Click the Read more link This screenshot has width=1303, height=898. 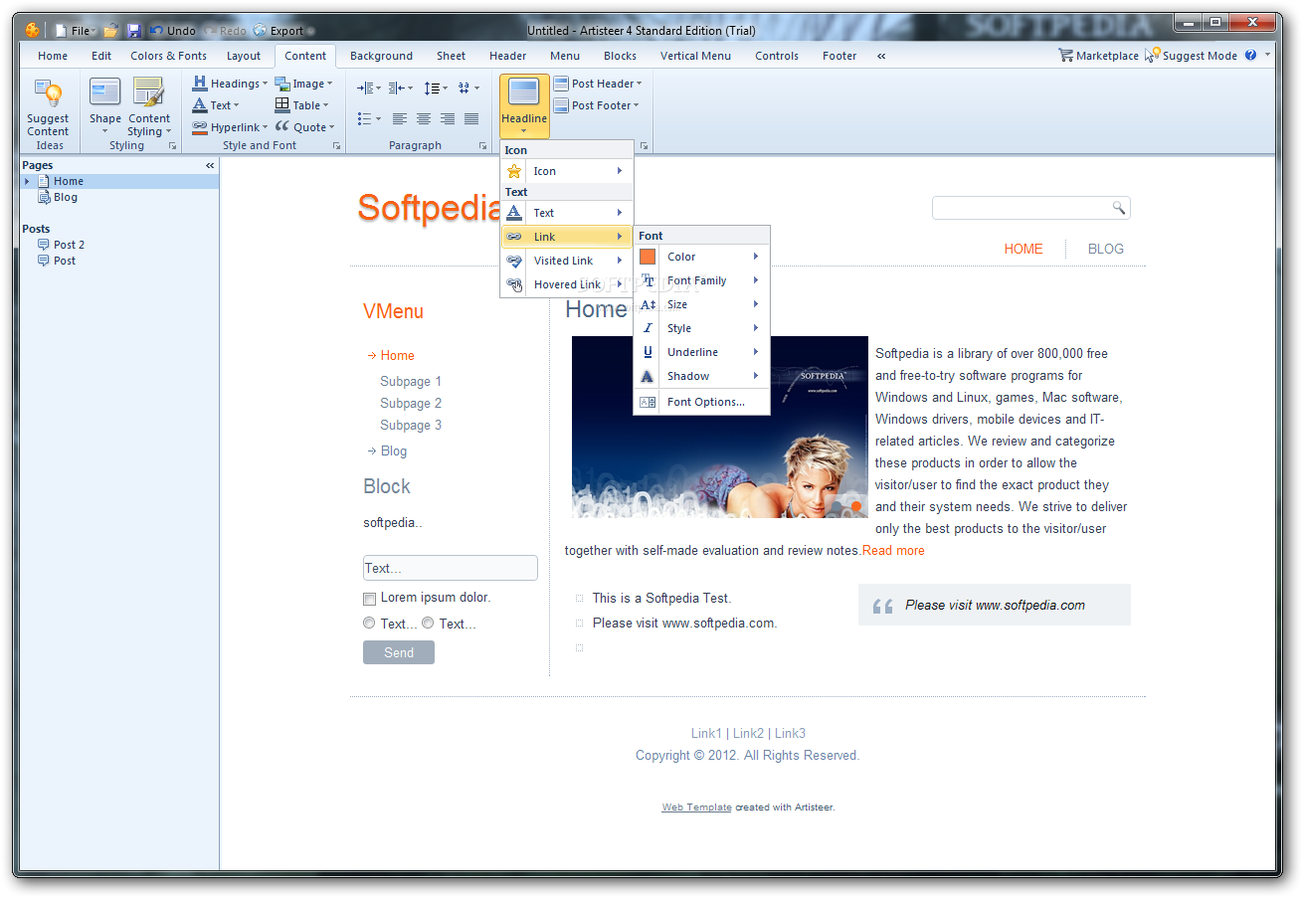point(893,551)
